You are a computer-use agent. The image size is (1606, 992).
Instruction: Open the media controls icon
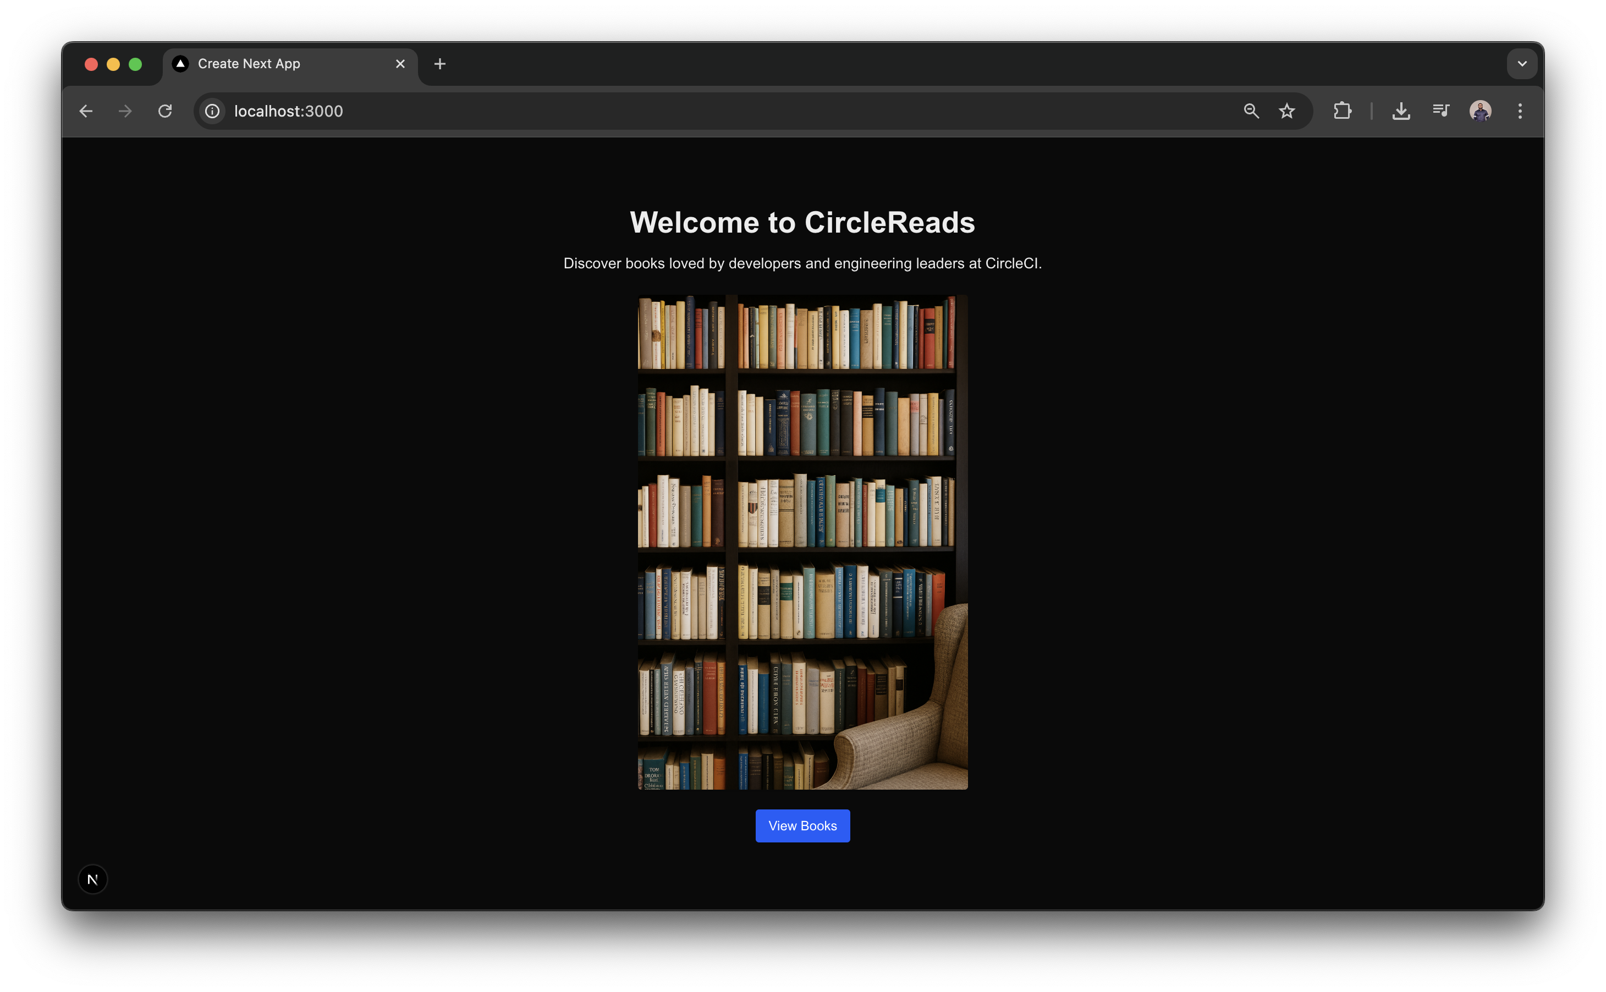(1440, 111)
